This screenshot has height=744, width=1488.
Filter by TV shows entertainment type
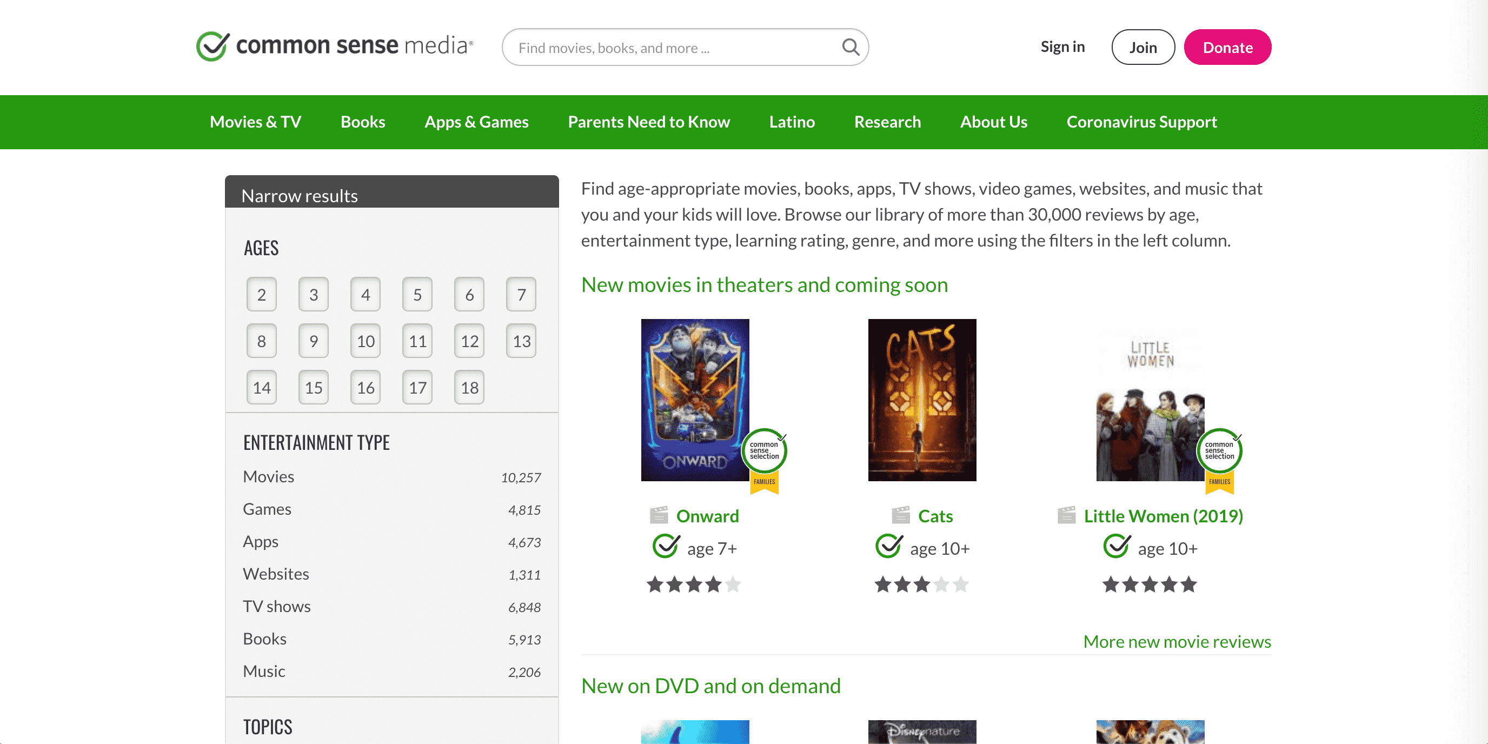391,606
